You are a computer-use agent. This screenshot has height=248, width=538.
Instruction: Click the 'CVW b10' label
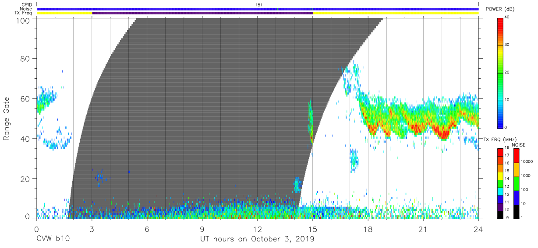point(53,239)
